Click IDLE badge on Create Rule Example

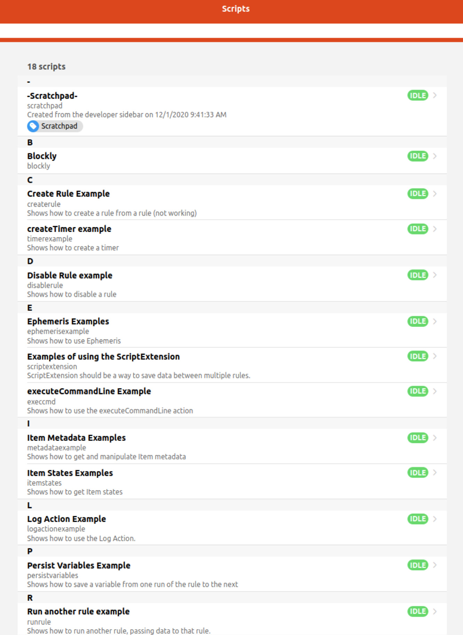coord(417,194)
